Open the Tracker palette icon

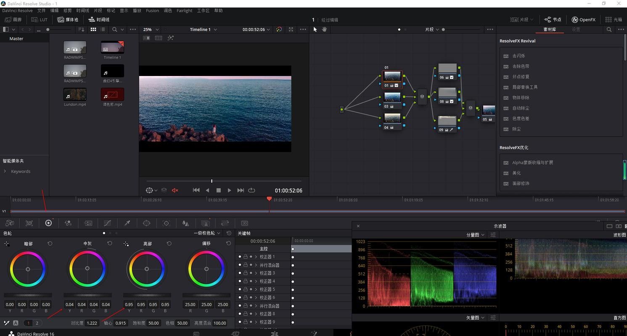[166, 223]
